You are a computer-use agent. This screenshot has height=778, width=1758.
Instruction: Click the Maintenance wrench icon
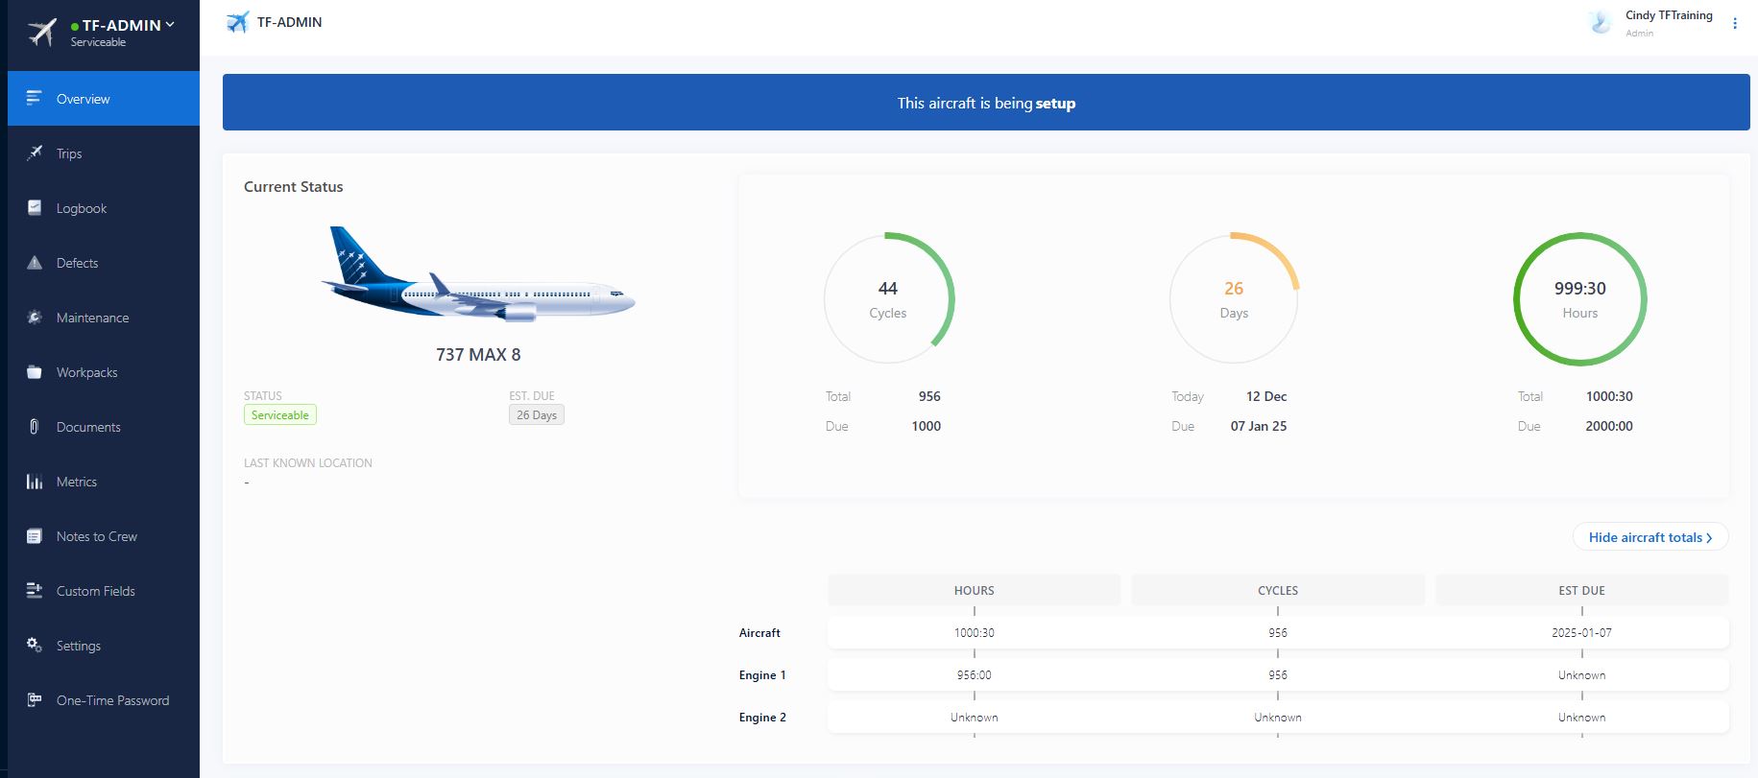(35, 318)
